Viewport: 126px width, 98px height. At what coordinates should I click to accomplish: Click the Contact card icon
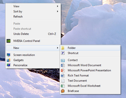point(63,60)
